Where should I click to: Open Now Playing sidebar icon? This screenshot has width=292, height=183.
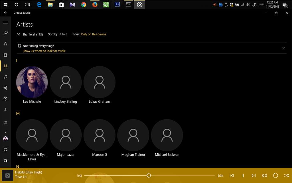(x=5, y=88)
